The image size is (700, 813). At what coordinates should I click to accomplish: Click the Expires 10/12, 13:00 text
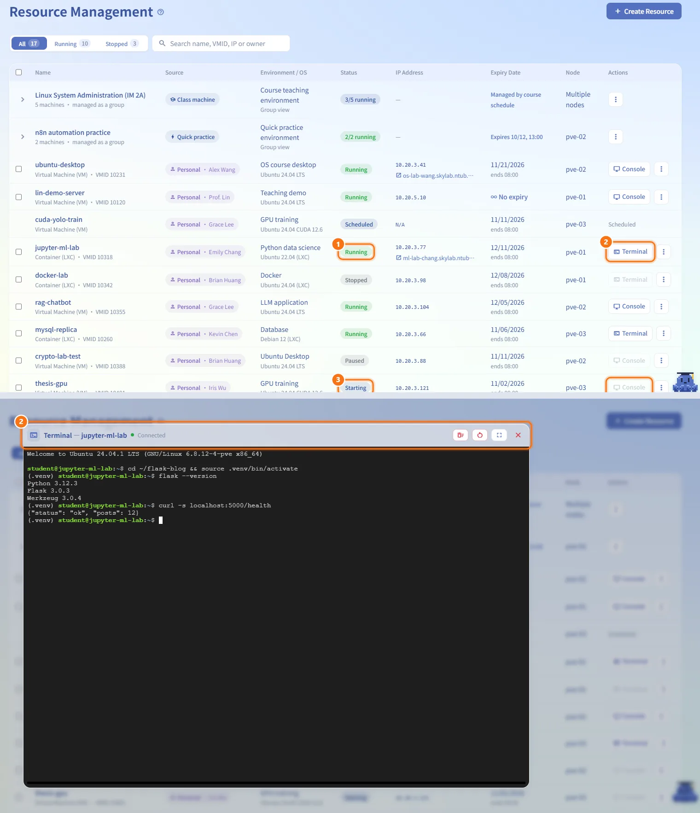tap(516, 137)
